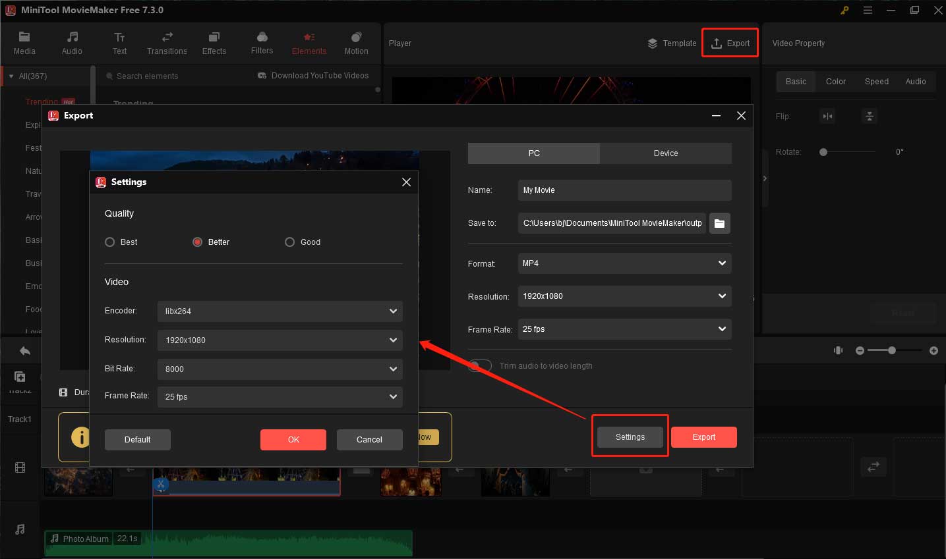Click the key icon in title bar
The width and height of the screenshot is (946, 559).
click(x=844, y=10)
